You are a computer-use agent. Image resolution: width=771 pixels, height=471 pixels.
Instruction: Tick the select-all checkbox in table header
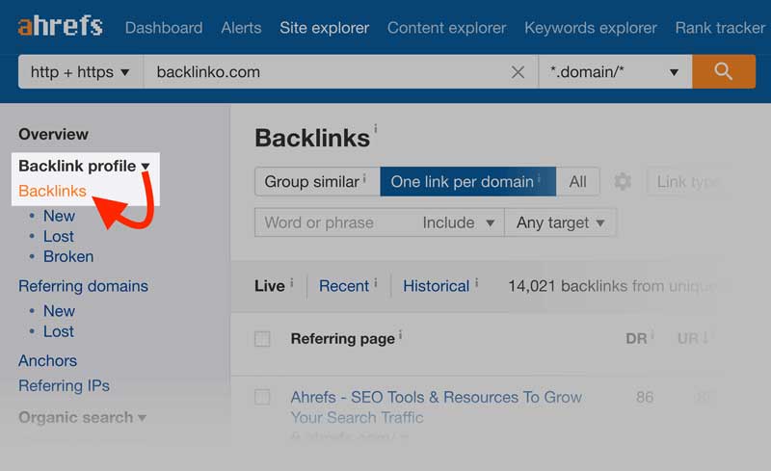[x=262, y=339]
